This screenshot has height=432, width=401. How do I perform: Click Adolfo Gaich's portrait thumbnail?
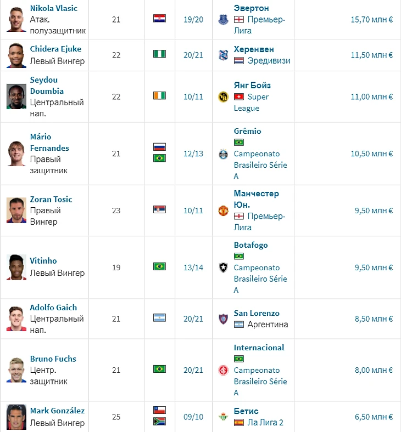16,319
